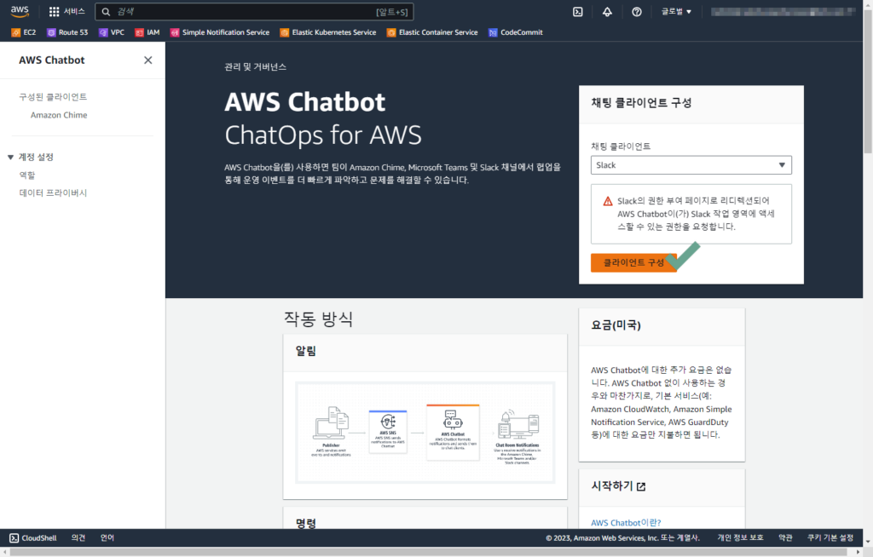Select 구성된 클라이언트 in the sidebar
873x557 pixels.
tap(53, 97)
